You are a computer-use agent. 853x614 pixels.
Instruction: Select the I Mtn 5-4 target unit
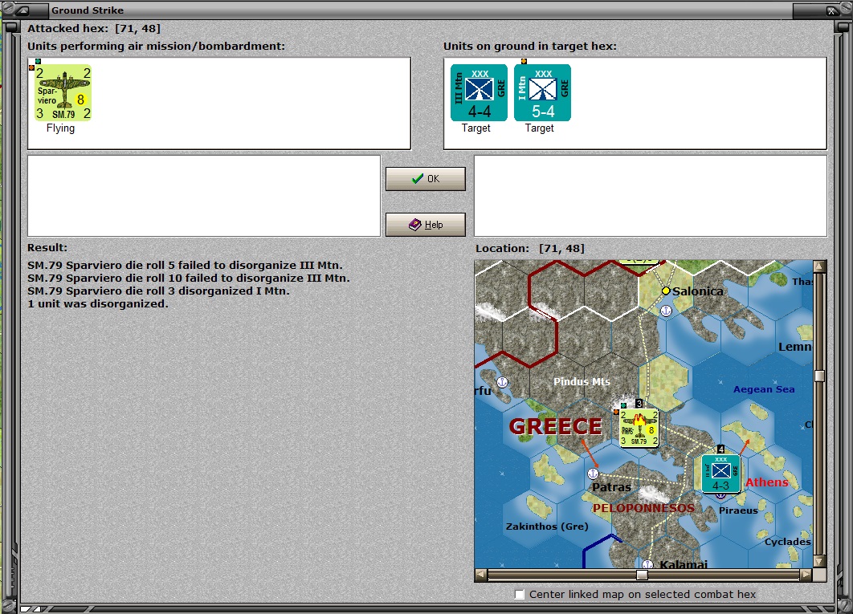click(x=542, y=92)
